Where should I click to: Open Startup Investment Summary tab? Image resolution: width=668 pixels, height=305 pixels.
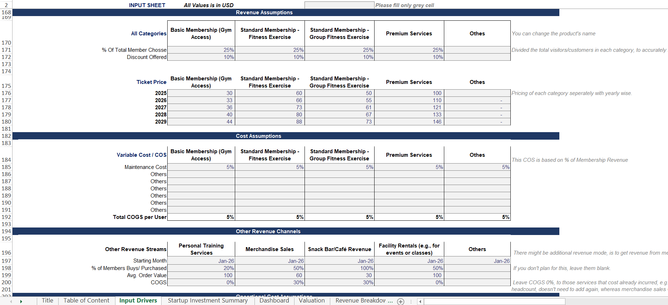click(x=208, y=301)
